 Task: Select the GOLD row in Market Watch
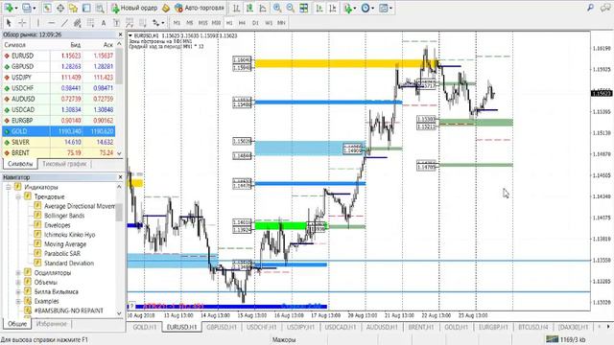(59, 131)
